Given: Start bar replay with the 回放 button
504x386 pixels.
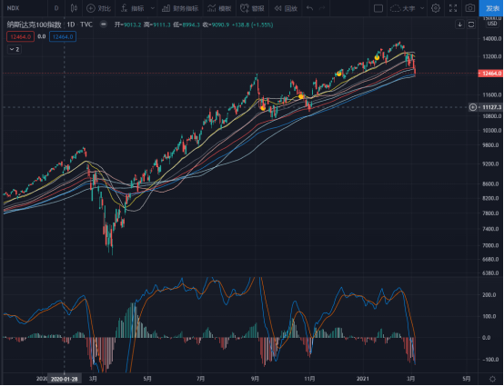Looking at the screenshot, I should [286, 8].
